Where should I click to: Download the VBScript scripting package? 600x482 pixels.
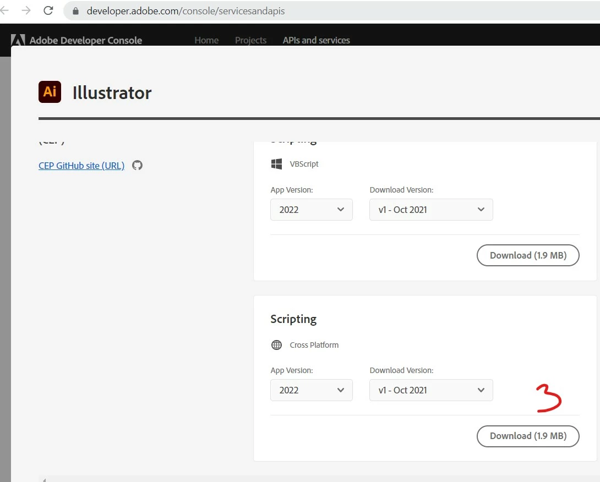[528, 255]
